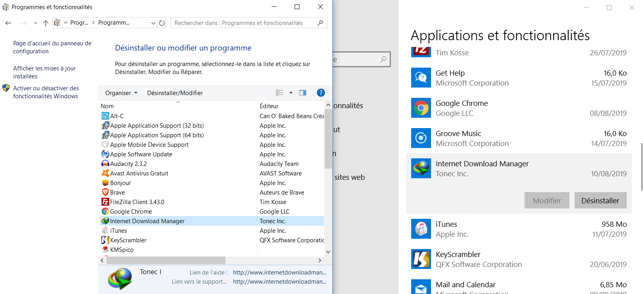The width and height of the screenshot is (643, 294).
Task: Select Can O' Baked Beans publisher cell
Action: tap(292, 116)
